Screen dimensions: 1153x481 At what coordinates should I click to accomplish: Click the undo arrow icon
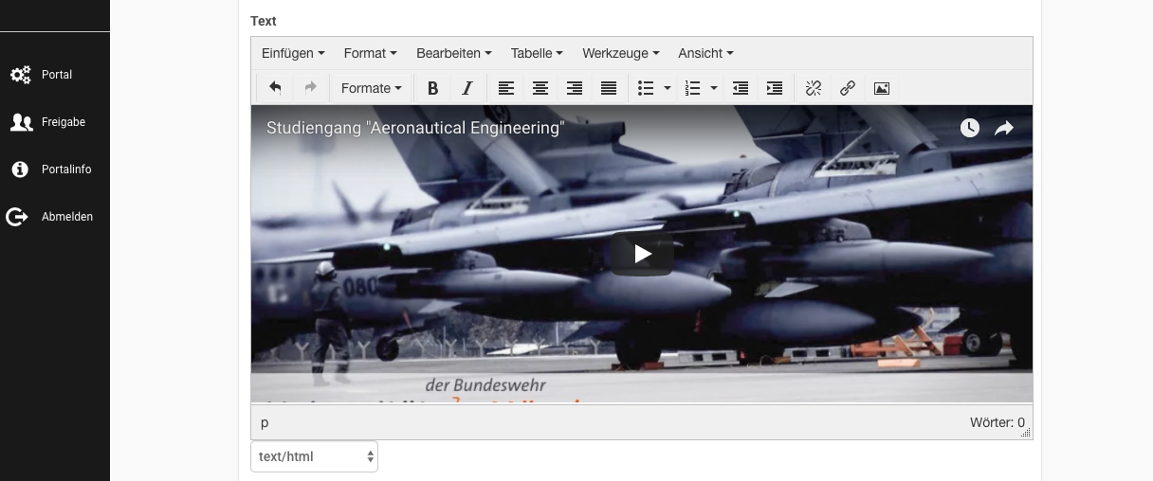[275, 88]
